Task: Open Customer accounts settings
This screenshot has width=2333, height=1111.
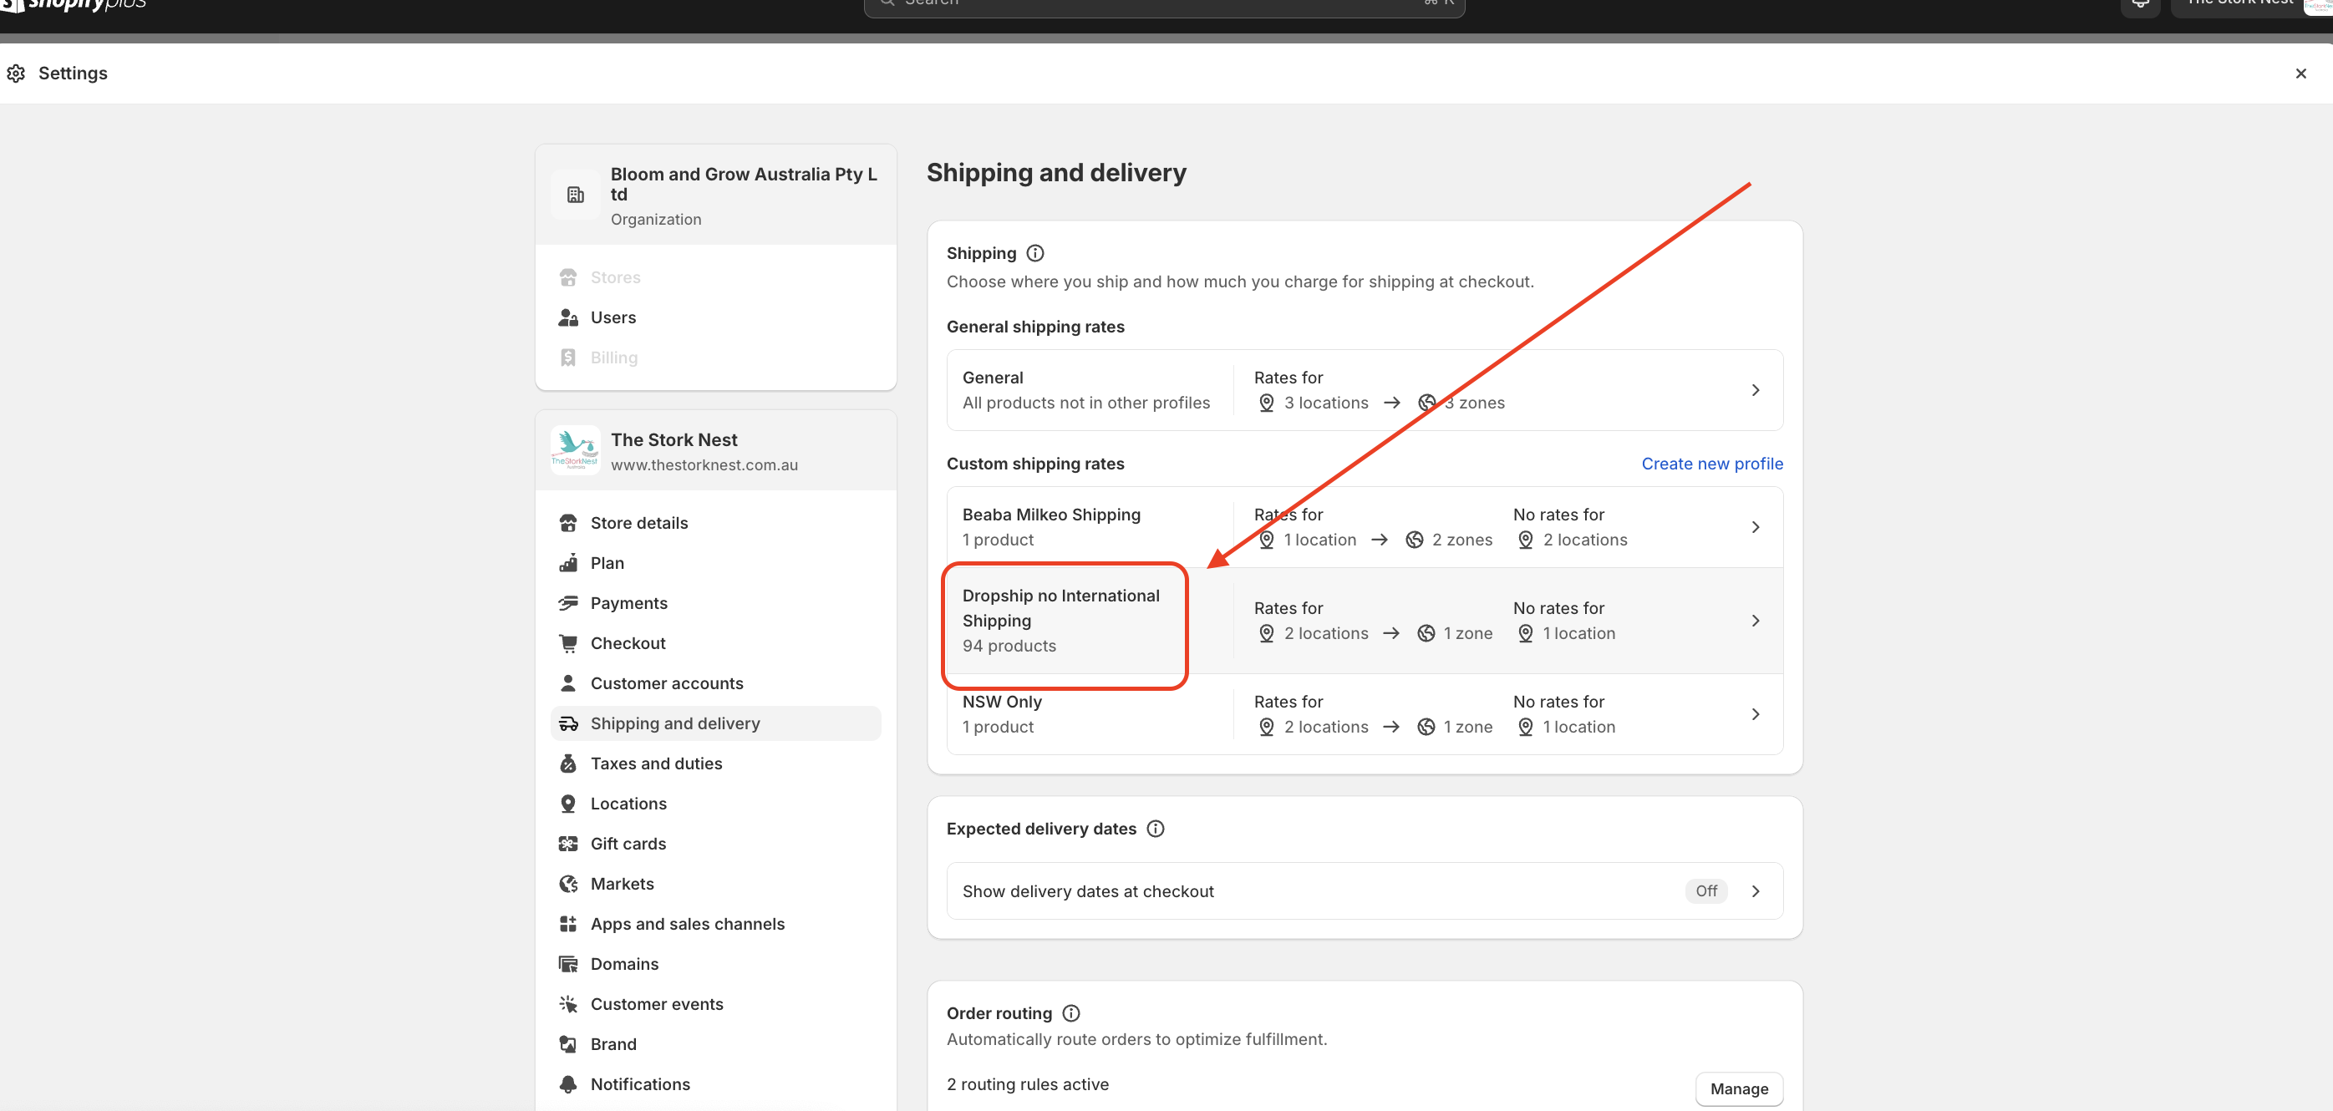Action: 715,683
